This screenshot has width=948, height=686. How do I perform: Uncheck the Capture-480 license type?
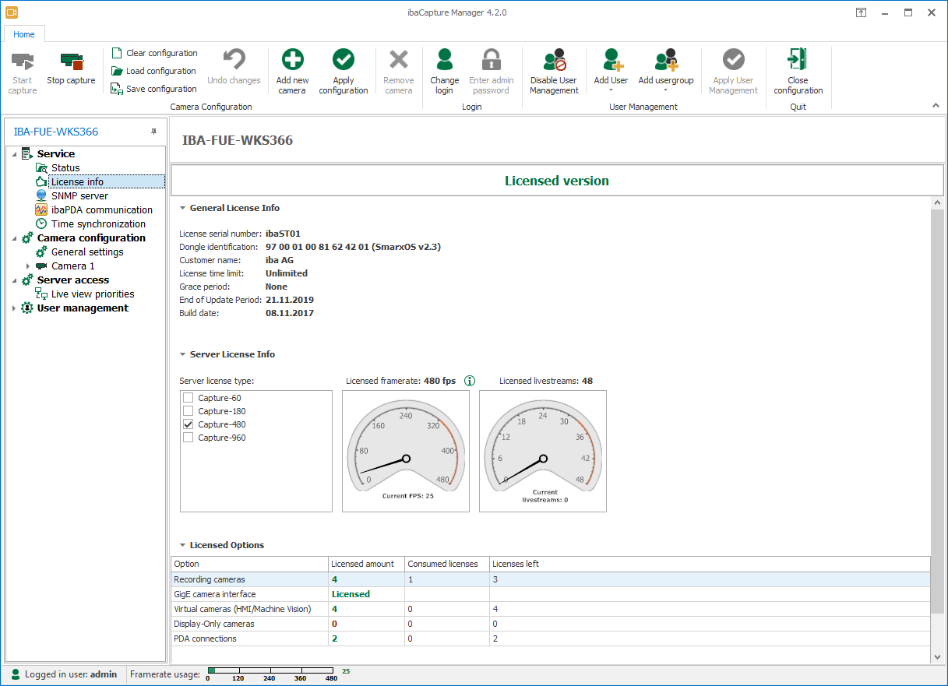click(188, 424)
